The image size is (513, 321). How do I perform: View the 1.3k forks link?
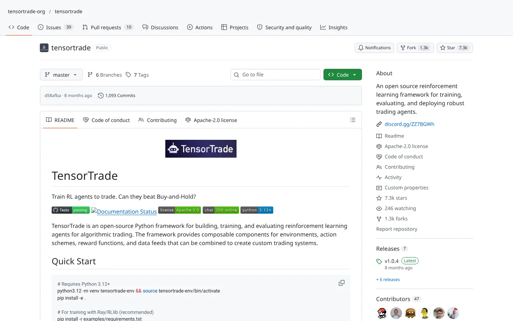(x=392, y=219)
